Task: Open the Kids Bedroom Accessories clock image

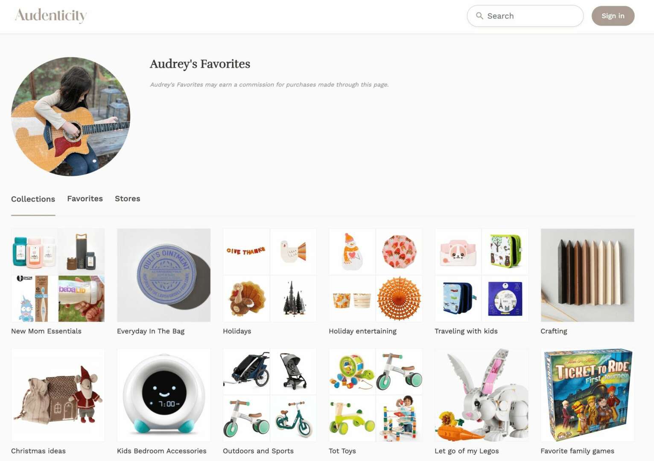Action: pyautogui.click(x=163, y=395)
